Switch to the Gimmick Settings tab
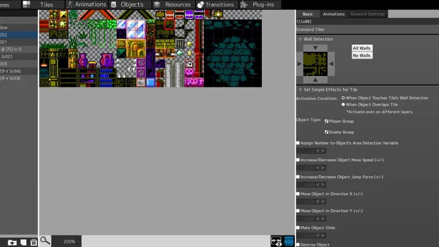Screen dimensions: 439x247 tap(367, 14)
